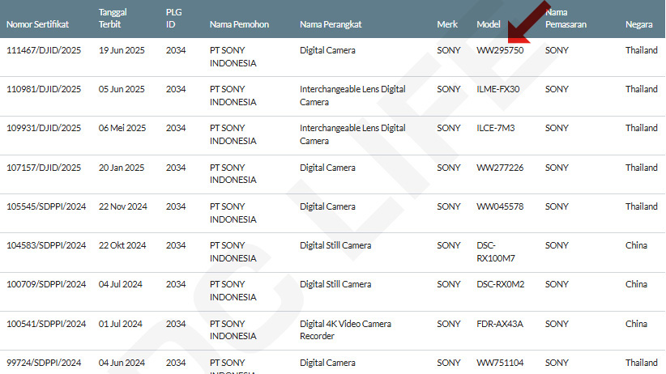
Task: Click model WW277226
Action: [x=500, y=168]
